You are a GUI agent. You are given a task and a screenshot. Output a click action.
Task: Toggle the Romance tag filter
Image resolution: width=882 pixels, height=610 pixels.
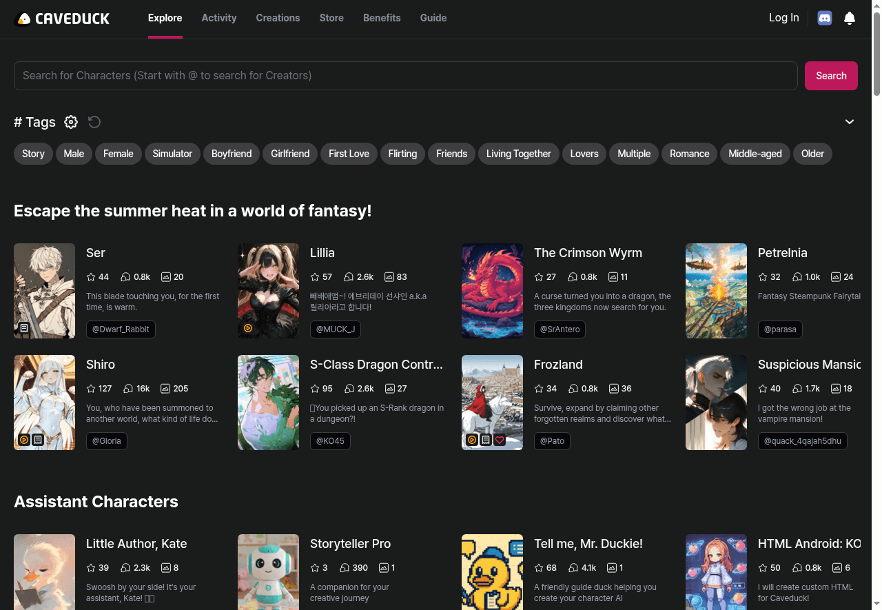pyautogui.click(x=689, y=154)
